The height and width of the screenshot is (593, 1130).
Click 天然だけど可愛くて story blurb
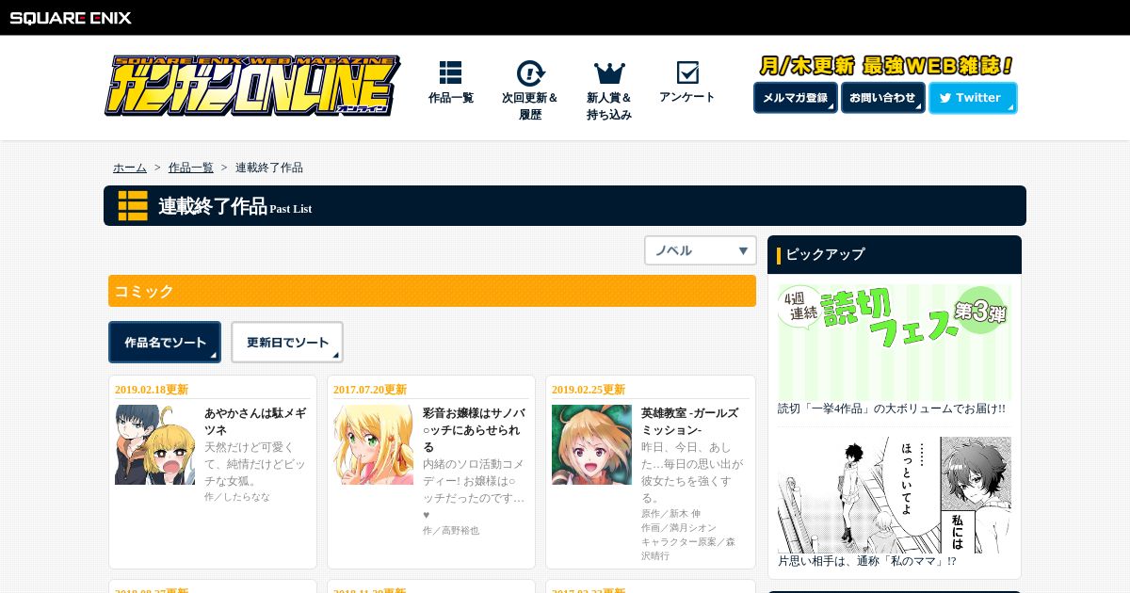coord(255,463)
